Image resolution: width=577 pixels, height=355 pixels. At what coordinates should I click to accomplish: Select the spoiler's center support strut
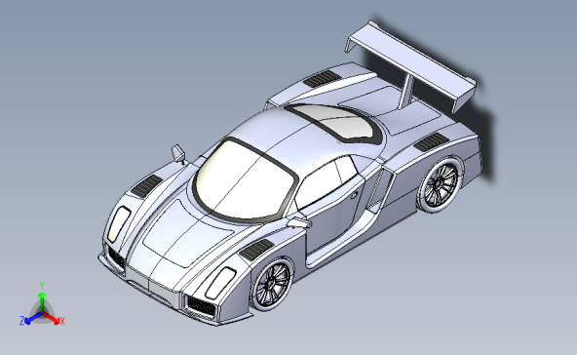point(406,91)
